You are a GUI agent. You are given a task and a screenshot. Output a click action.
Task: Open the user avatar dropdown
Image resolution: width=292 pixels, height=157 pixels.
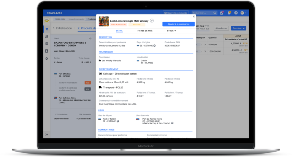click(x=243, y=13)
